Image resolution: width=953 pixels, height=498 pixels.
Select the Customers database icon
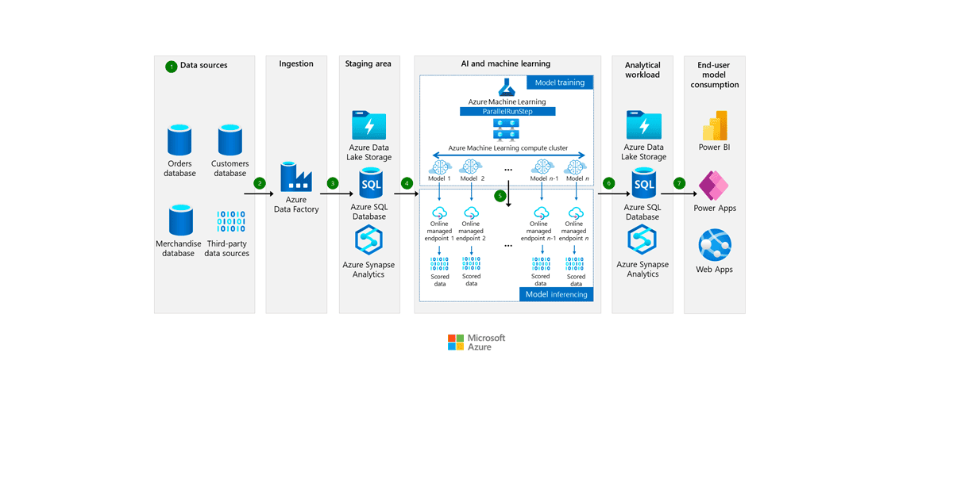click(230, 140)
